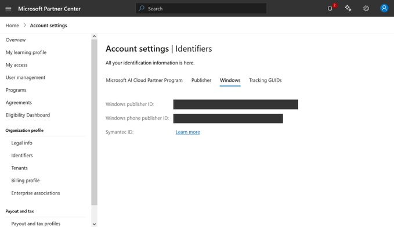Click the breadcrumb chevron separator
Image resolution: width=394 pixels, height=227 pixels.
(24, 26)
